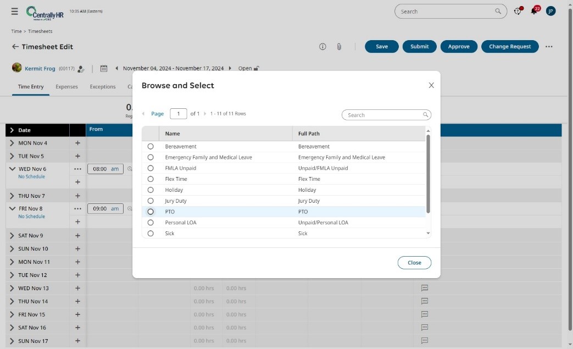This screenshot has height=349, width=573.
Task: Click the employee details icon next to 00117
Action: 81,69
